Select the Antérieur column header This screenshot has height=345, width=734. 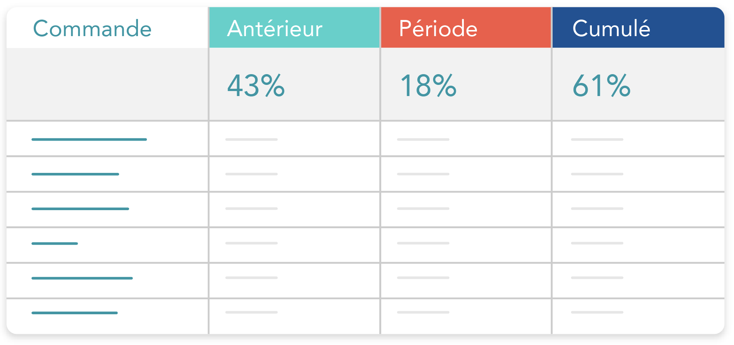tap(294, 27)
